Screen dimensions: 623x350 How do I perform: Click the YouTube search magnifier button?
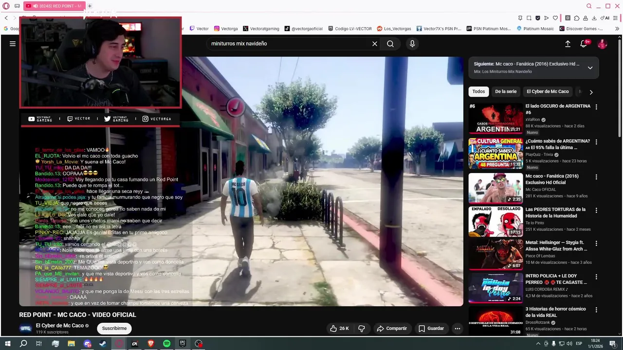coord(390,44)
